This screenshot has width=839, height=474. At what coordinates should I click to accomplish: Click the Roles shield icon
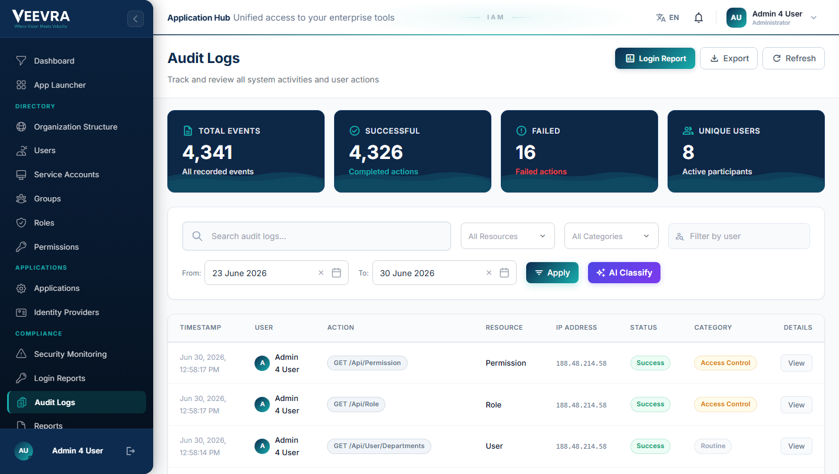21,223
